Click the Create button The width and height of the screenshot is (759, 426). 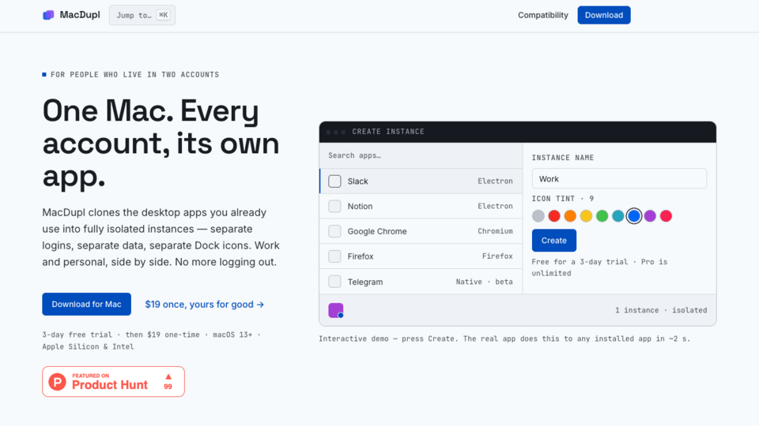point(553,241)
